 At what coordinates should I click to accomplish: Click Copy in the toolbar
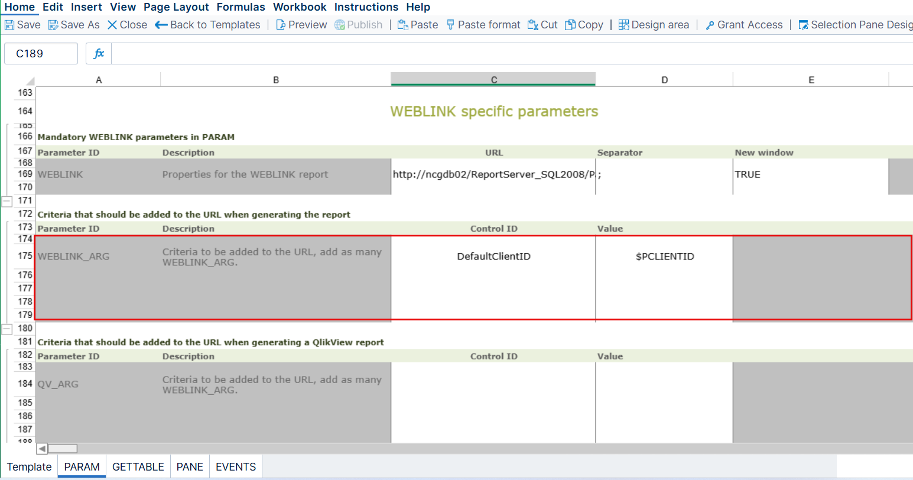tap(584, 25)
